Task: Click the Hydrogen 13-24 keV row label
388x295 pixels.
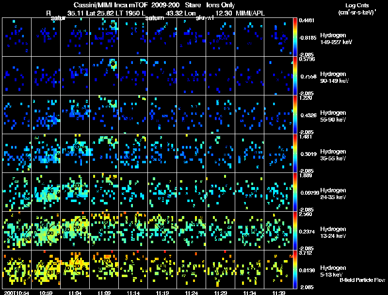Action: tap(333, 233)
